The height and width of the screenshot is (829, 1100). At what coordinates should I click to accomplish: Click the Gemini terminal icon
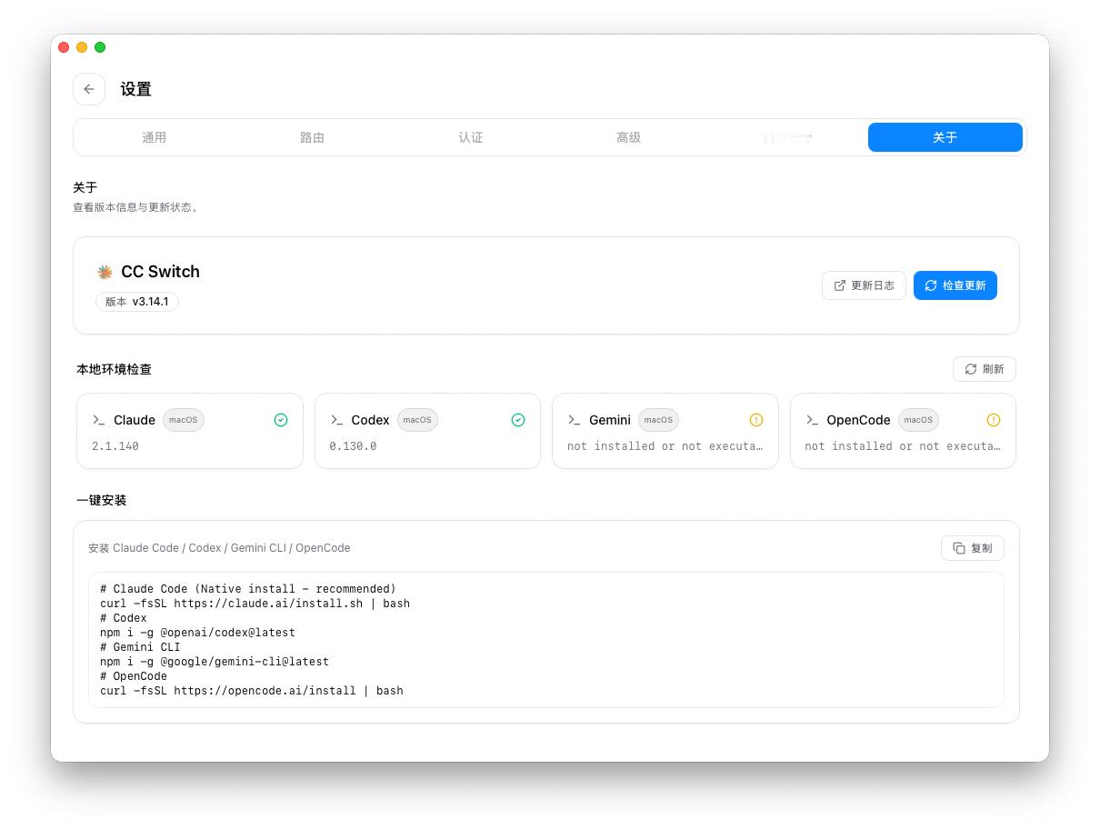click(x=574, y=420)
